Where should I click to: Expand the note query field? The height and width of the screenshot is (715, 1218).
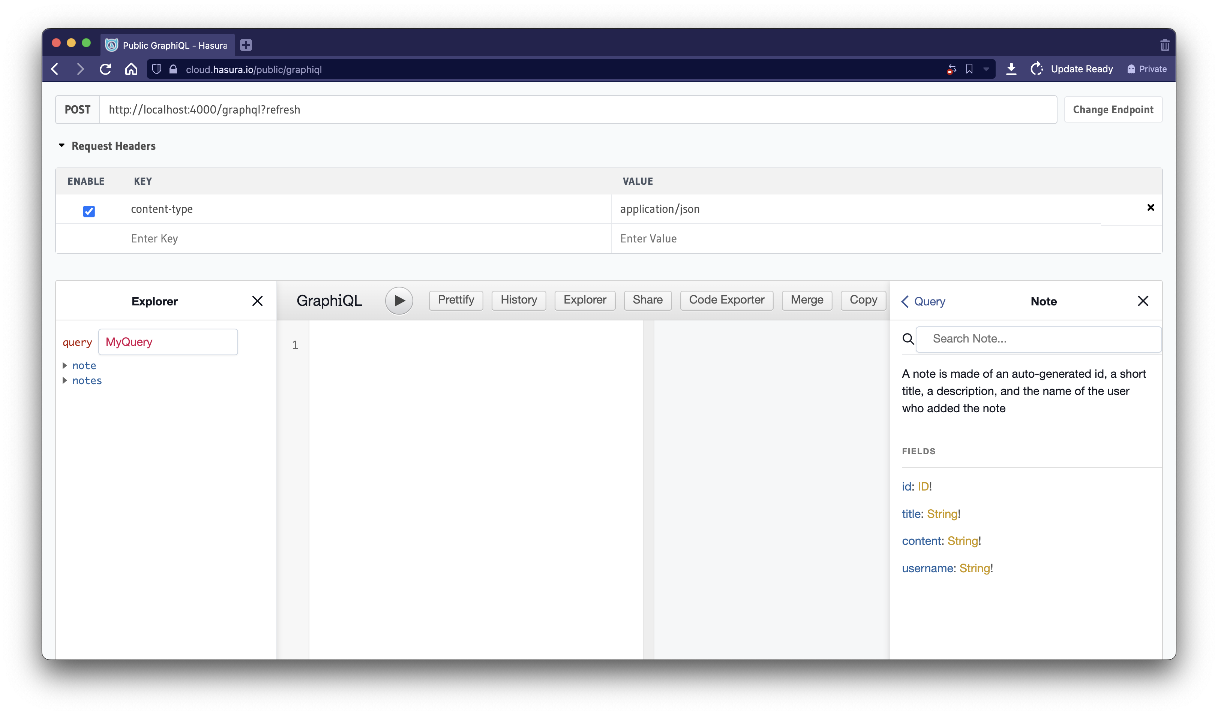66,364
